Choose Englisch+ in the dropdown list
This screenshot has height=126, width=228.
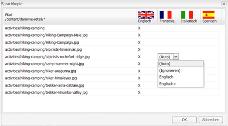click(x=181, y=84)
